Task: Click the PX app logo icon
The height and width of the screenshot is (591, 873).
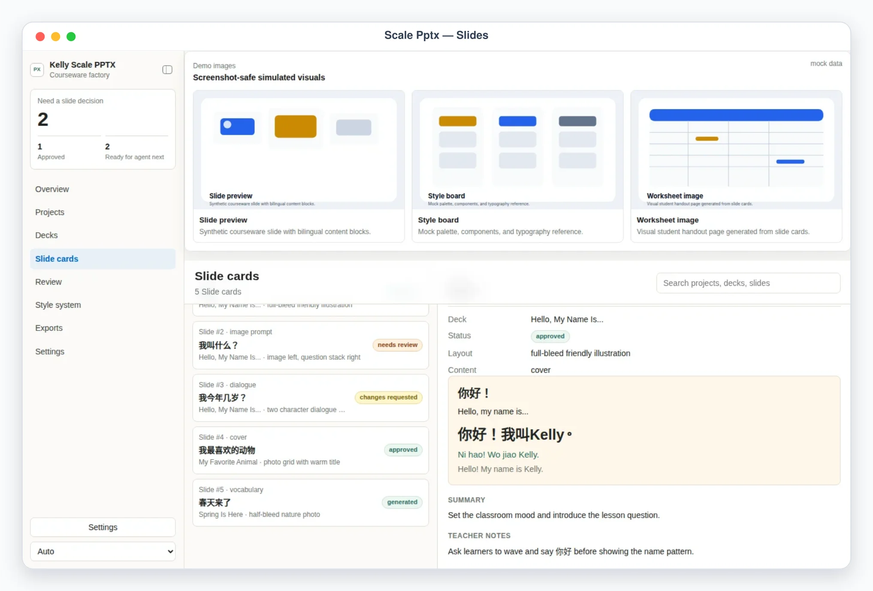Action: pos(37,70)
